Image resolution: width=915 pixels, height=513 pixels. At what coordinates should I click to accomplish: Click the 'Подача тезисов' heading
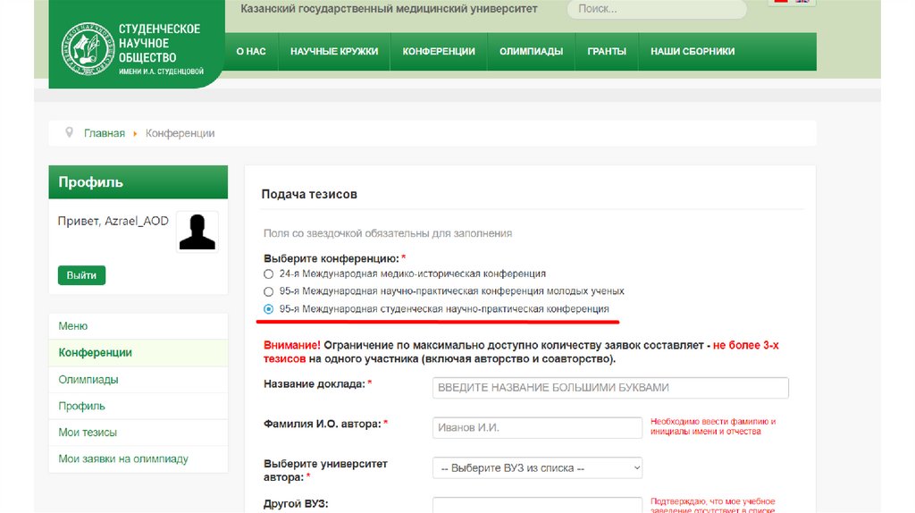(x=309, y=194)
